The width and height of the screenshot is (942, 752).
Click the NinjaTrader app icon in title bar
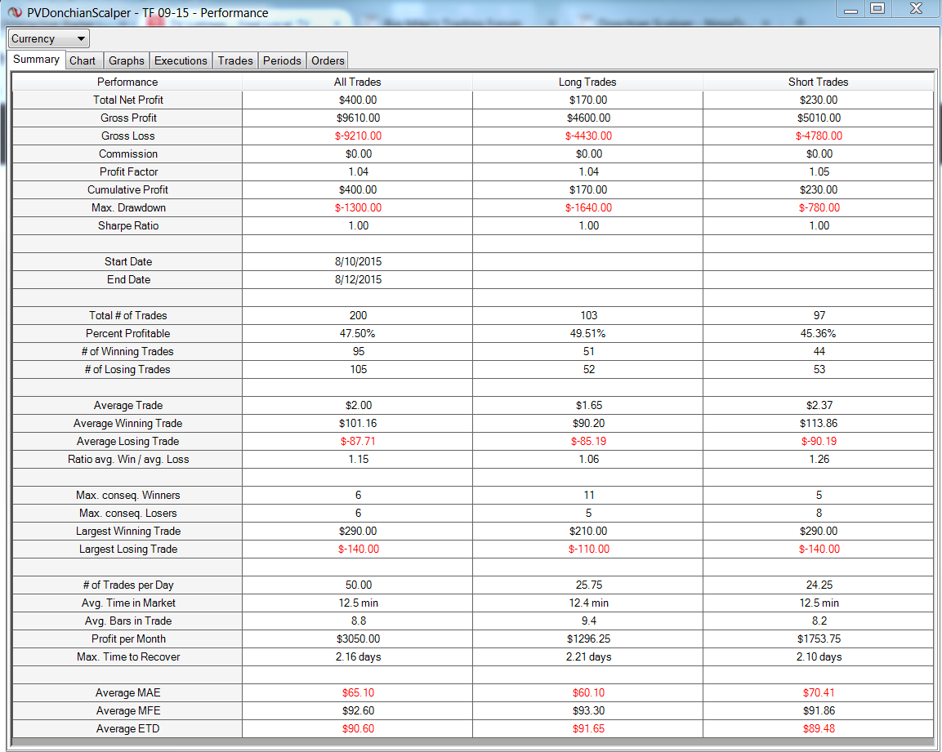[15, 12]
